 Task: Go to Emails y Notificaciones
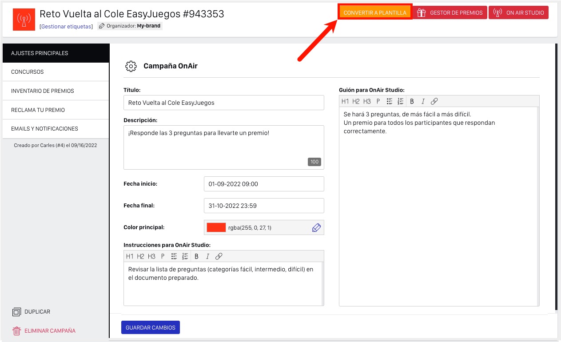coord(56,129)
